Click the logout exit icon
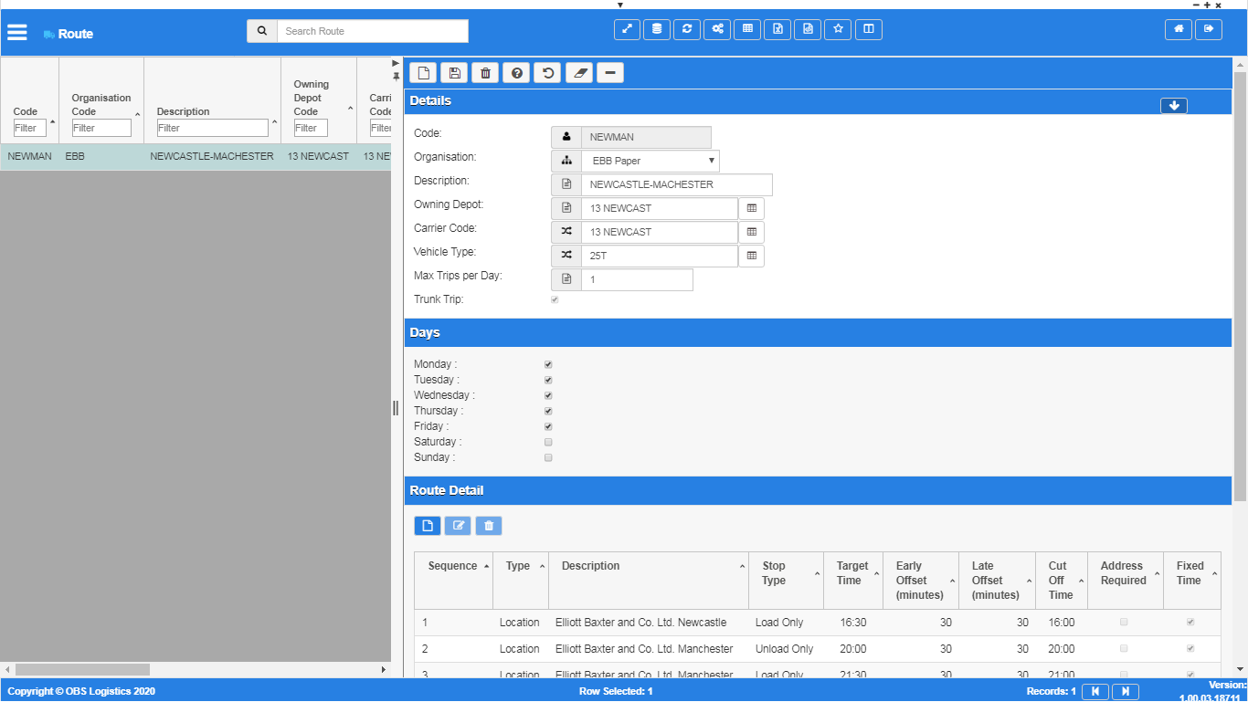This screenshot has height=702, width=1248. click(1209, 29)
